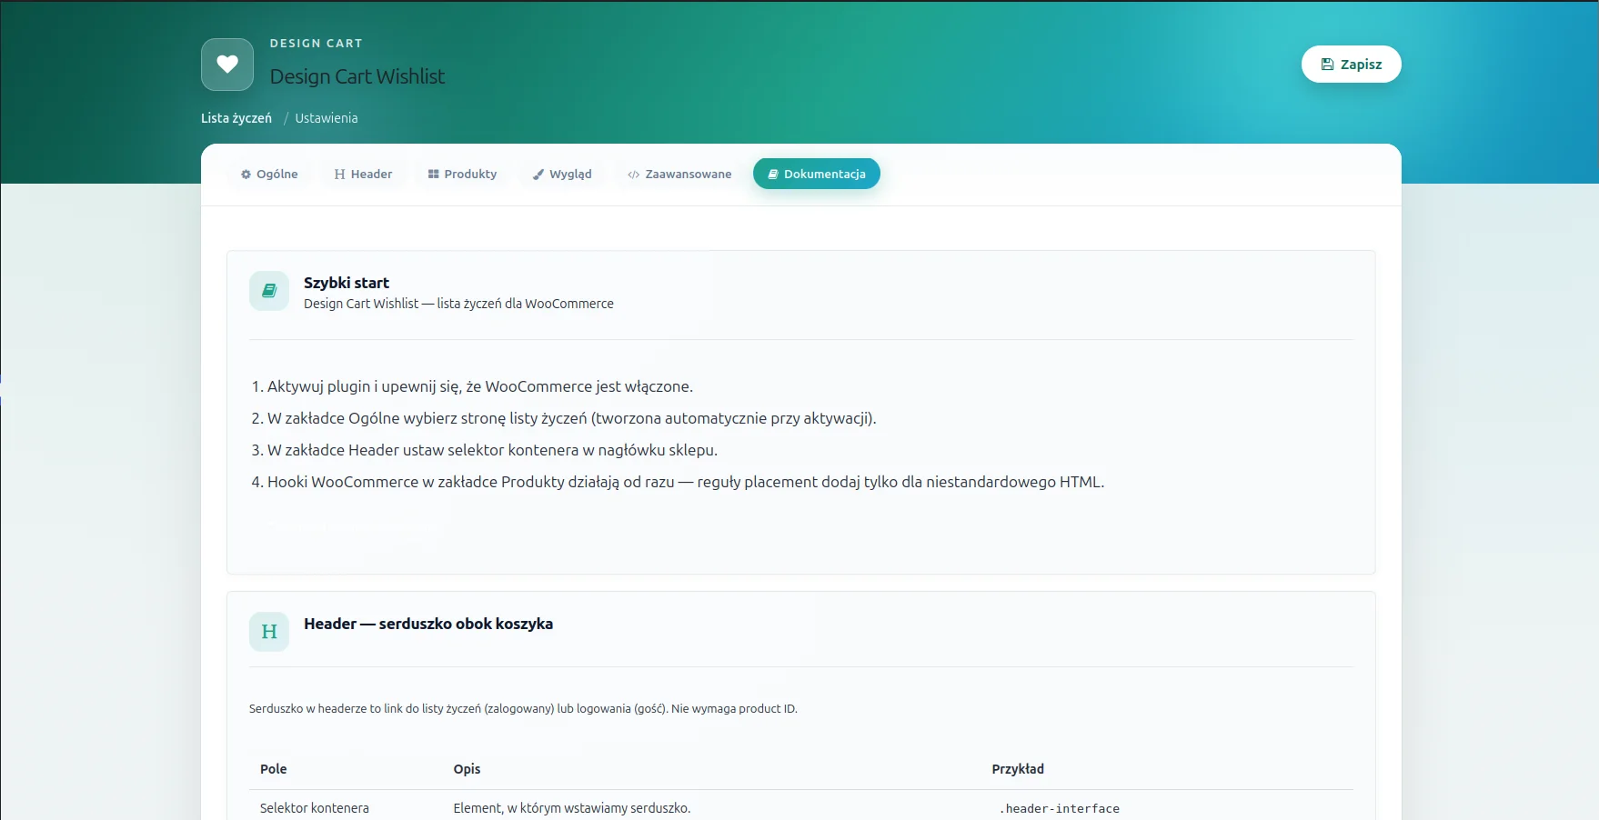Click the Lista życzeń breadcrumb link

[236, 118]
